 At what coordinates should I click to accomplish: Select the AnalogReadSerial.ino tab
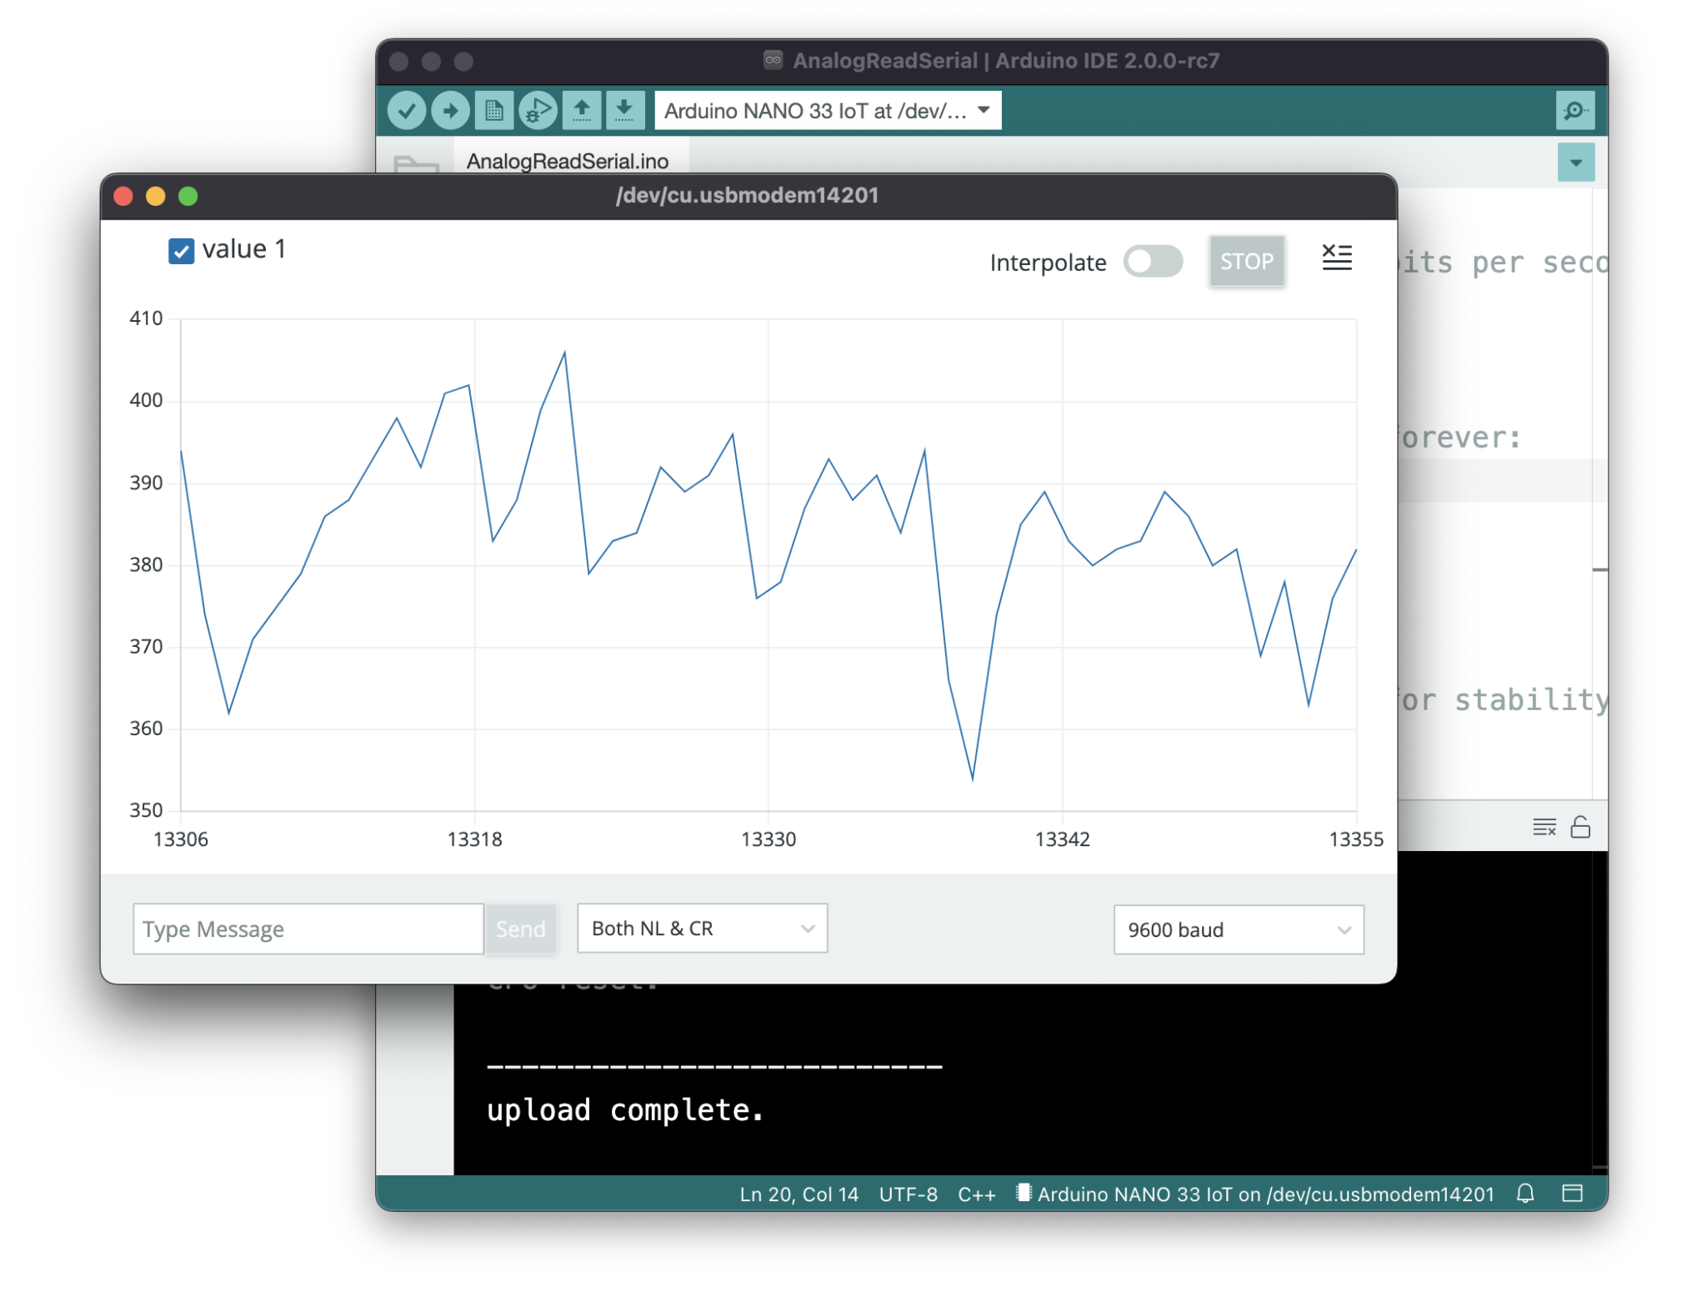[x=567, y=161]
